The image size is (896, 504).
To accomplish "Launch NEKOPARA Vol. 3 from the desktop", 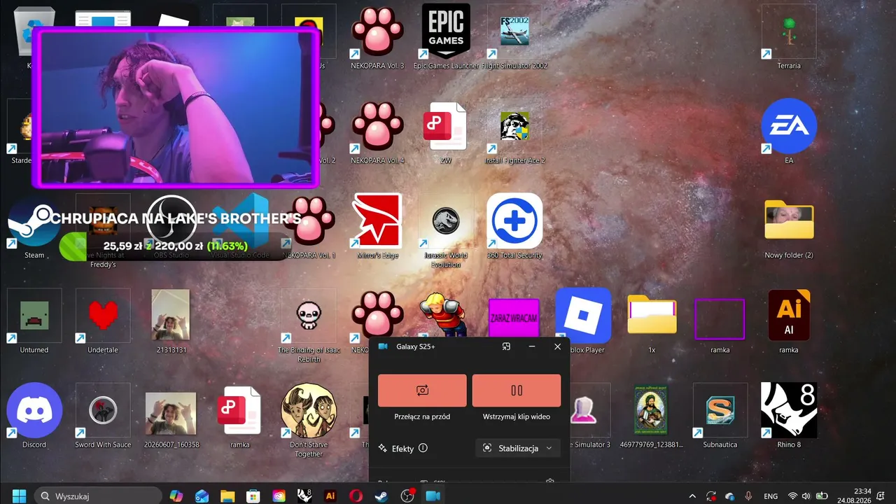I will tap(377, 37).
